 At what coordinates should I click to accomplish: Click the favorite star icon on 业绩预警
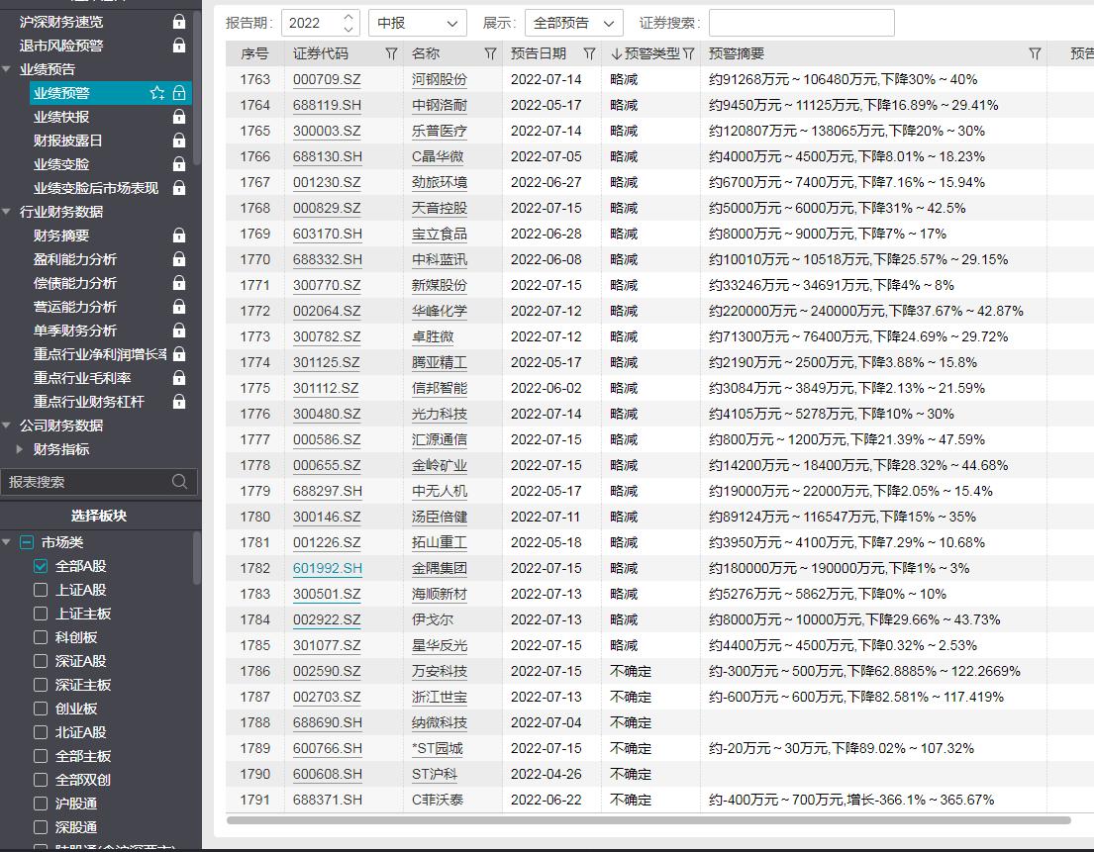[157, 93]
